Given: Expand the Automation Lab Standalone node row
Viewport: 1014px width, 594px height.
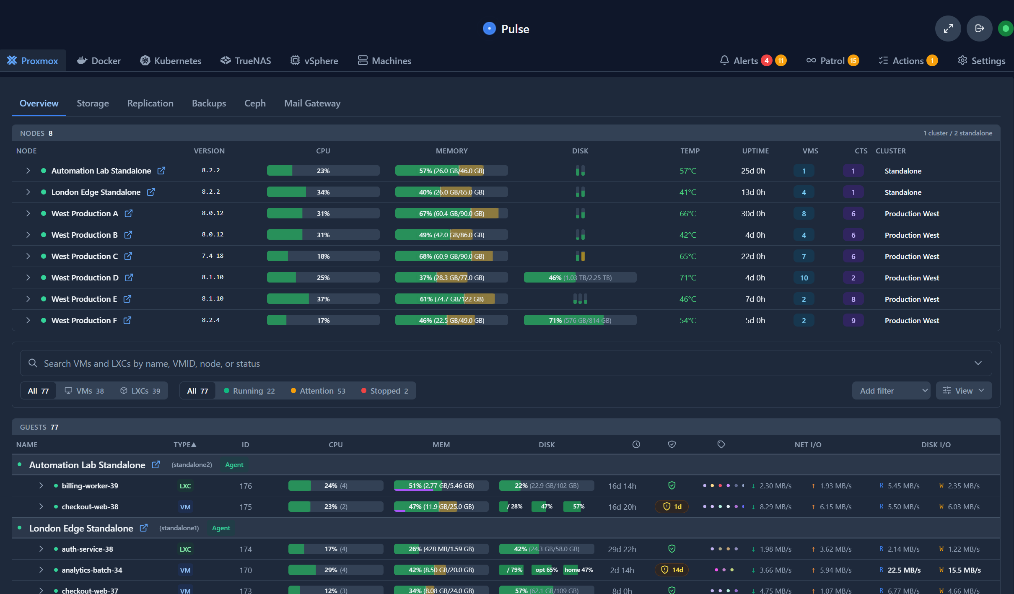Looking at the screenshot, I should pos(28,171).
